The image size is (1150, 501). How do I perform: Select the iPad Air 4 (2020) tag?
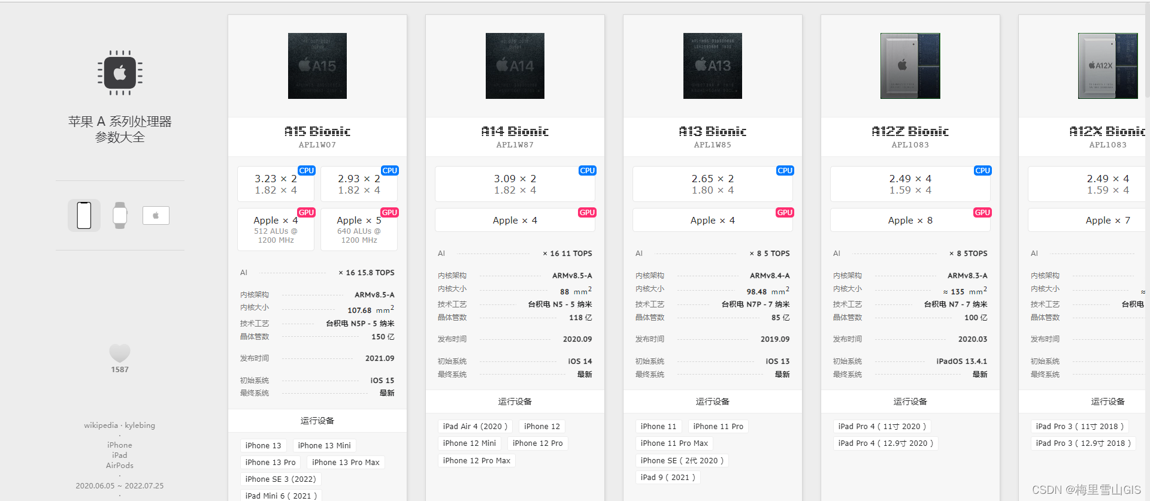[475, 427]
